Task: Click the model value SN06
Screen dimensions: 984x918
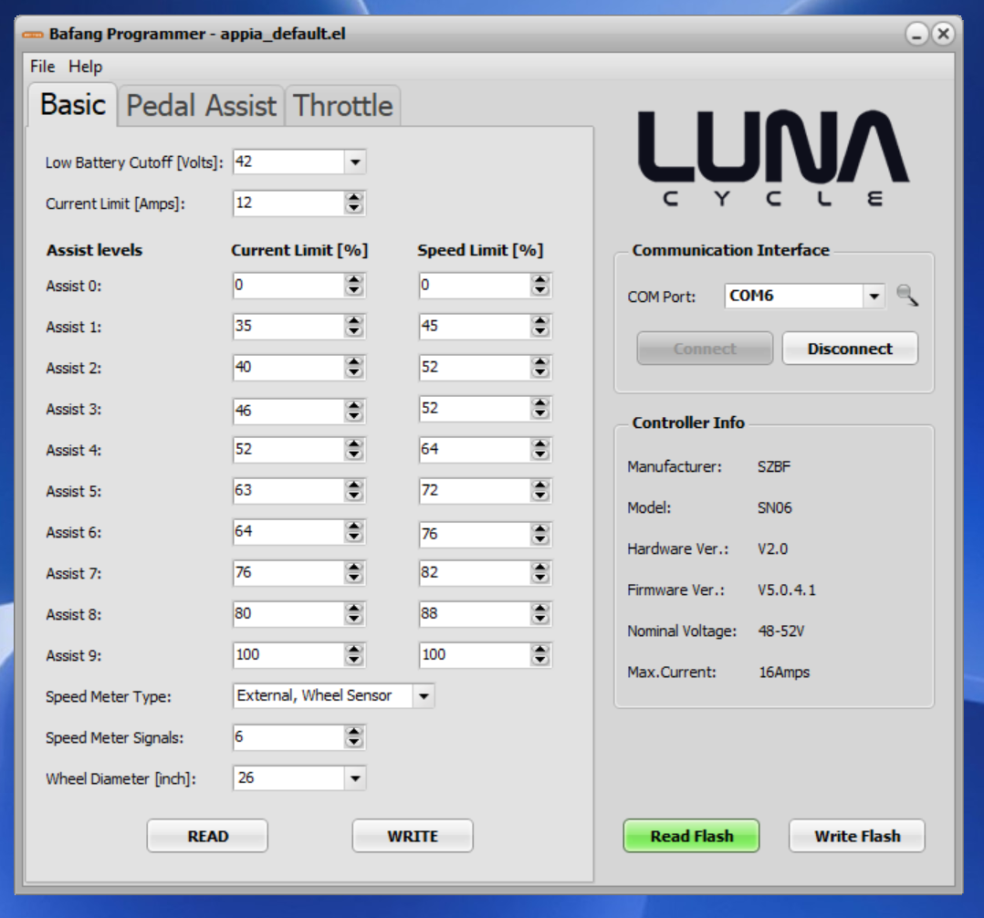Action: (774, 507)
